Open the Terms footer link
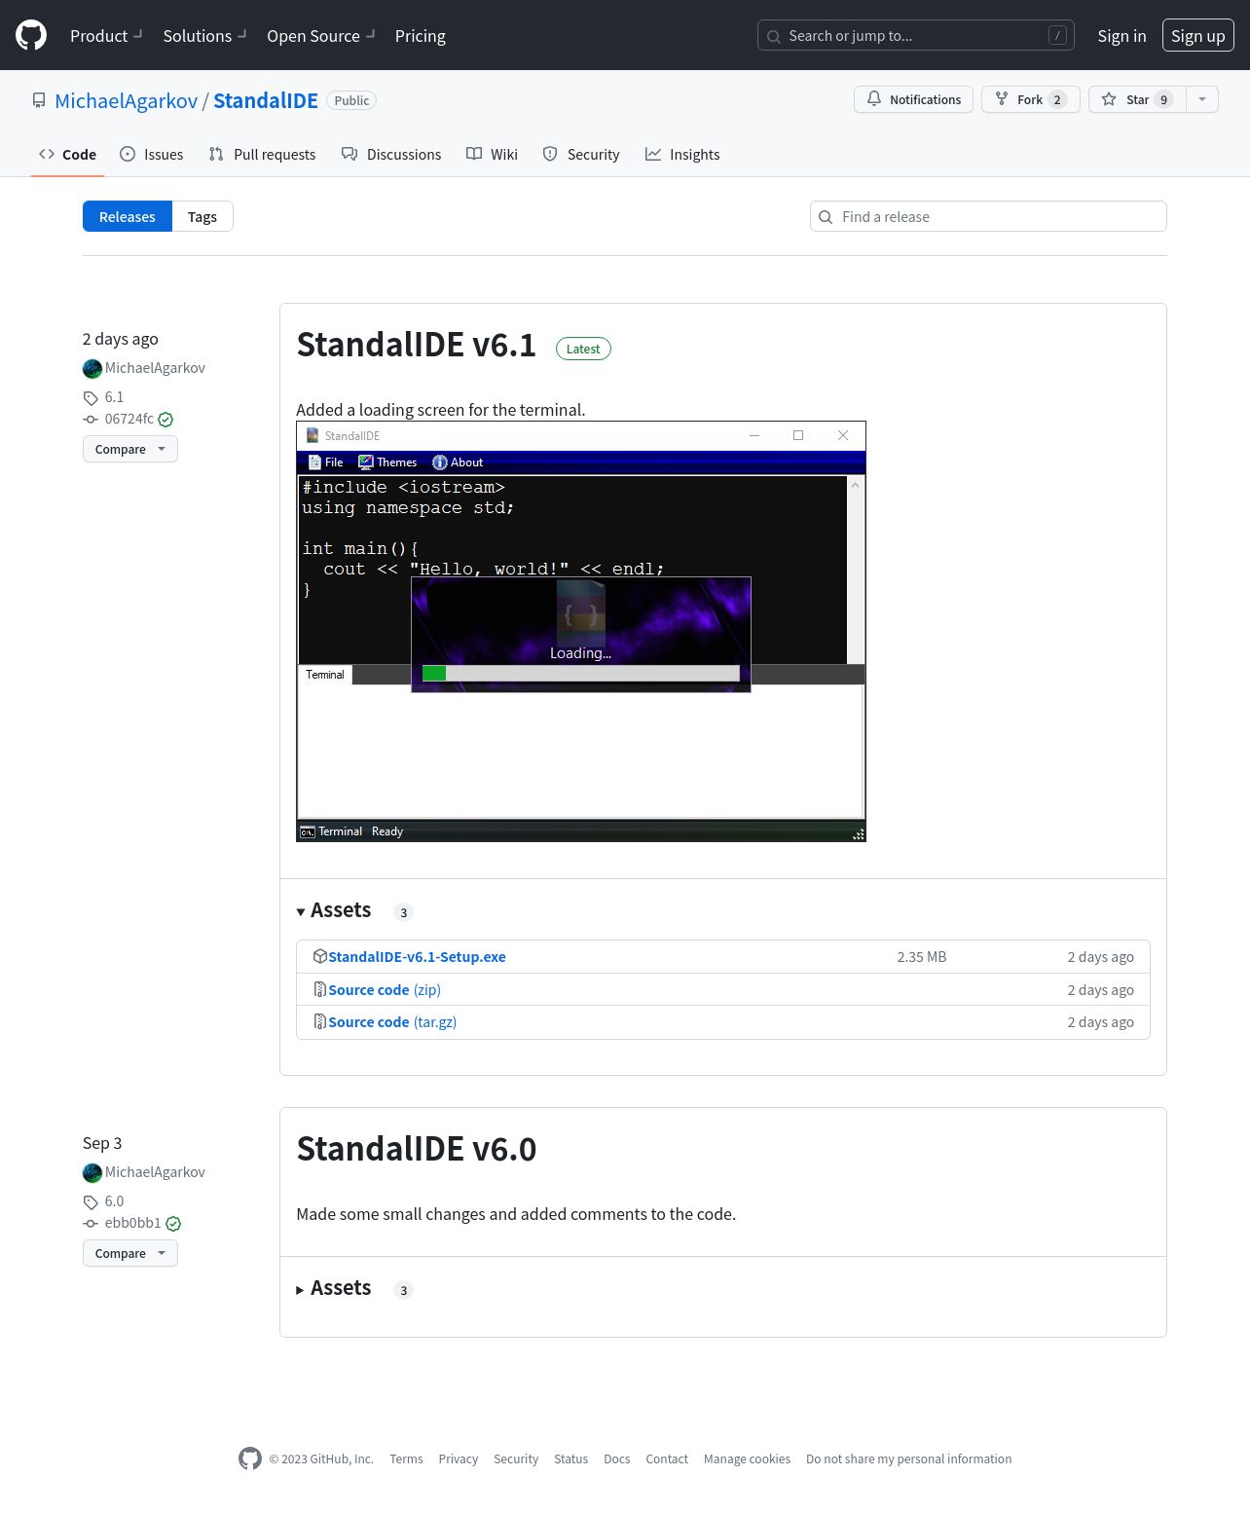The image size is (1250, 1513). pos(406,1458)
